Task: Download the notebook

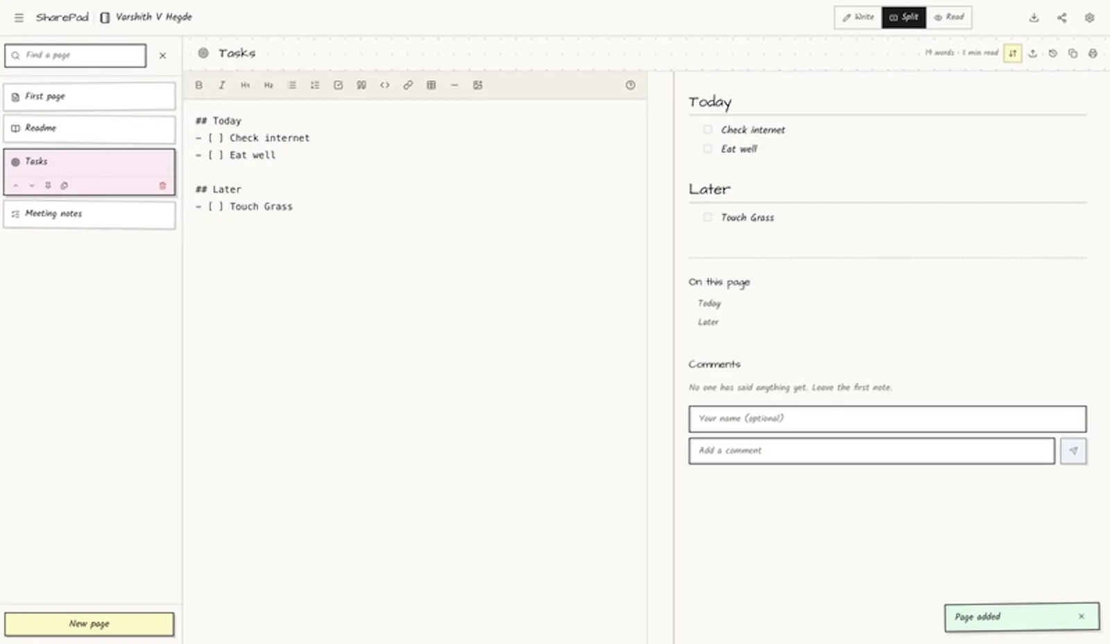Action: (1034, 17)
